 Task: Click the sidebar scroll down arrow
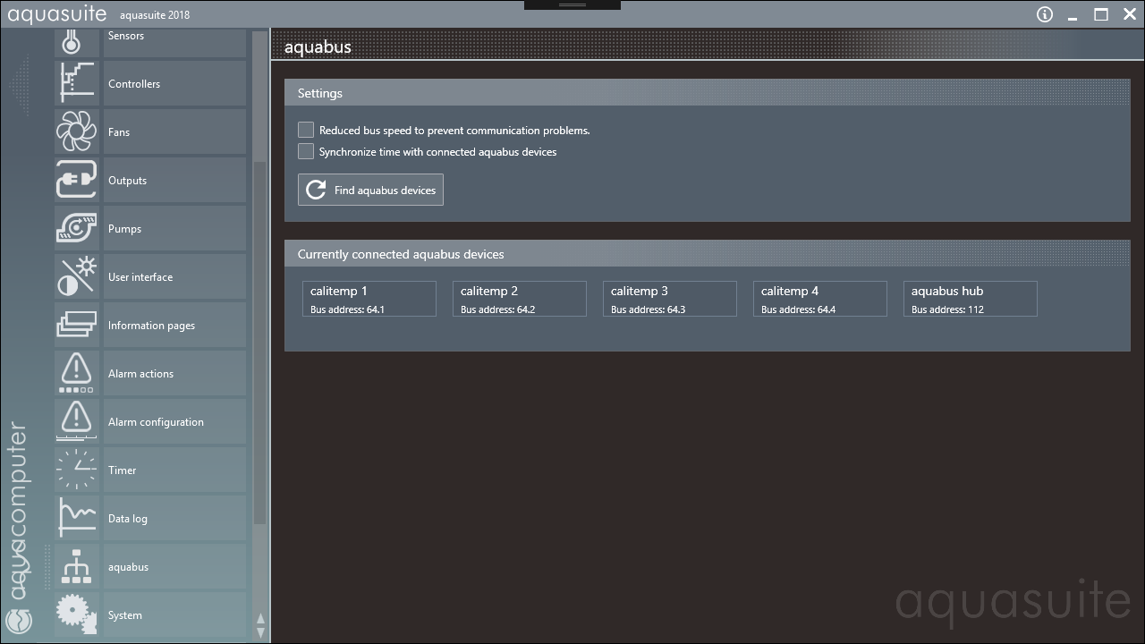[x=260, y=632]
